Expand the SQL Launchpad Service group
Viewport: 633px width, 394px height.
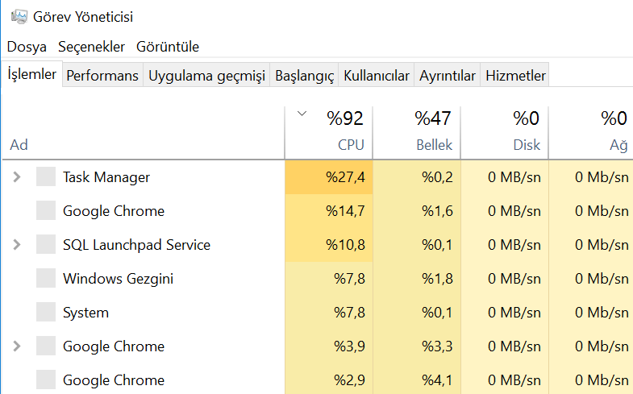pyautogui.click(x=17, y=245)
